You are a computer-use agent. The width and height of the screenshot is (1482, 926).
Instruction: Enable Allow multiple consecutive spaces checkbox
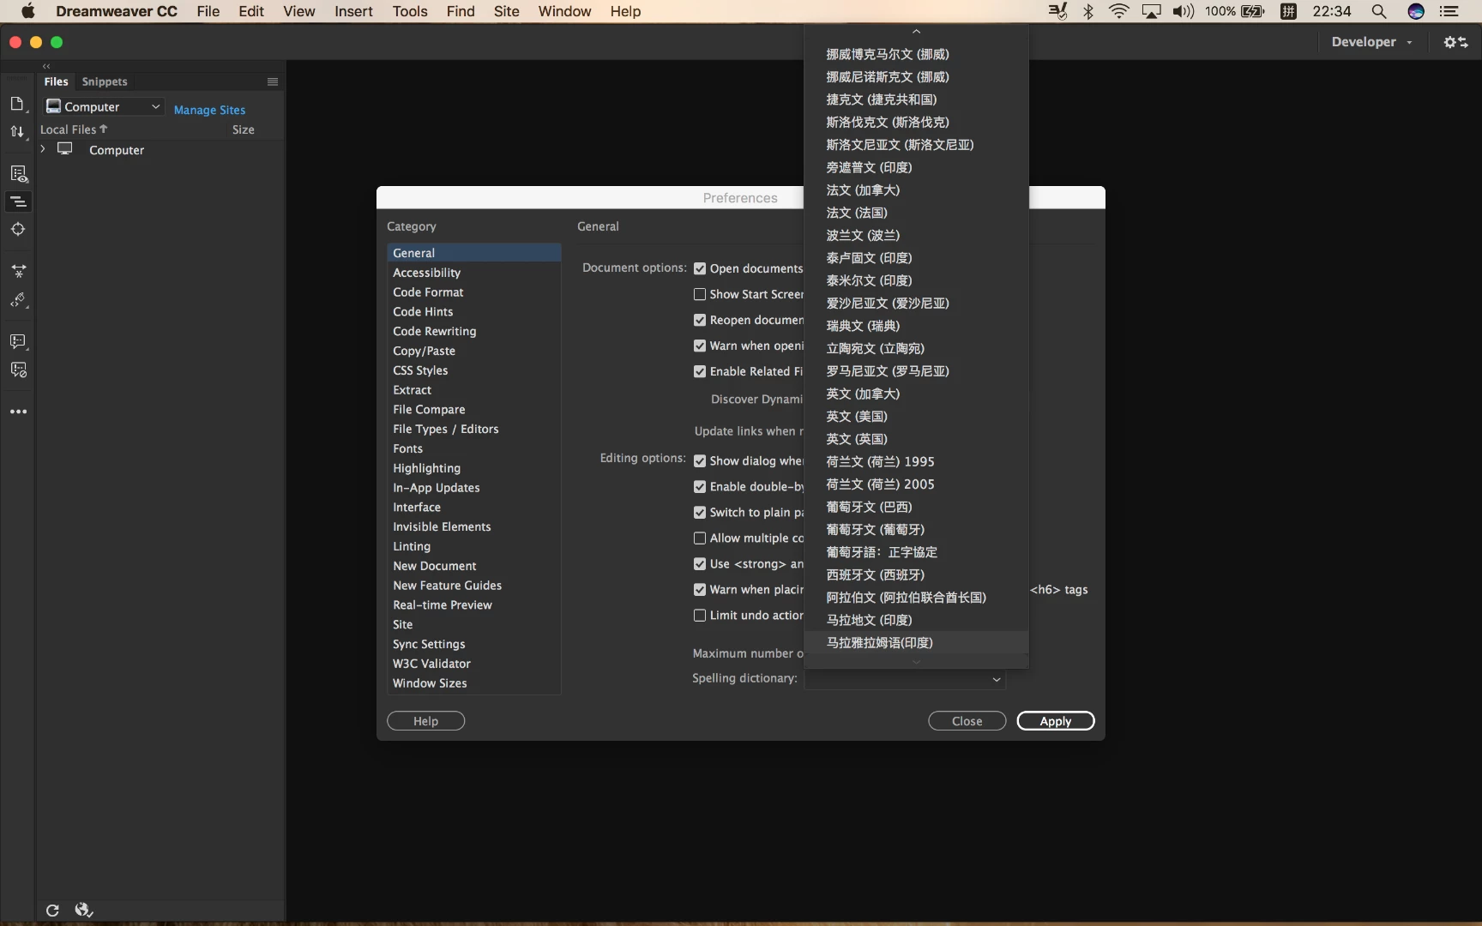point(700,538)
